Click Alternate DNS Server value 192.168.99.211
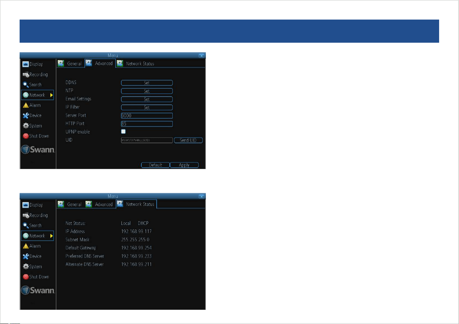The width and height of the screenshot is (459, 324). tap(136, 264)
